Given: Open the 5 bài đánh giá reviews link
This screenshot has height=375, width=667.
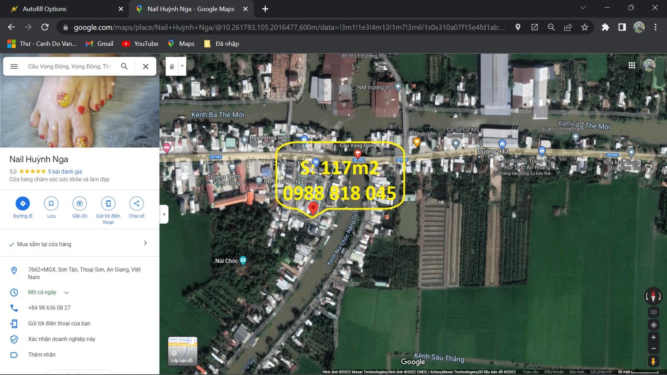Looking at the screenshot, I should click(65, 172).
